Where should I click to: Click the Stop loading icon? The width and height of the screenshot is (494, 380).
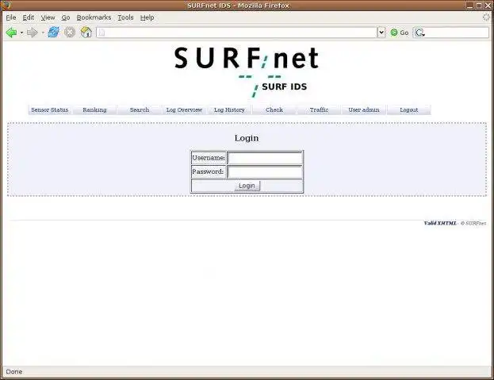click(x=70, y=33)
